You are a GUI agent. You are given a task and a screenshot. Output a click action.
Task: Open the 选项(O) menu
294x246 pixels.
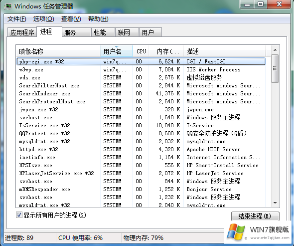43,19
